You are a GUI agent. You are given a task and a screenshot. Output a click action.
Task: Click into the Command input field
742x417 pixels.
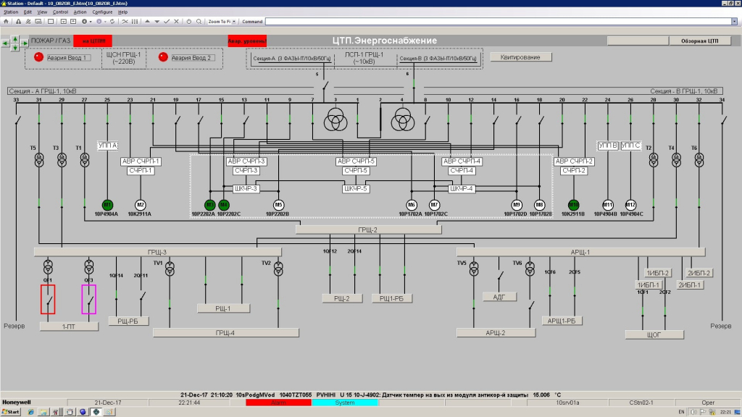tap(498, 21)
